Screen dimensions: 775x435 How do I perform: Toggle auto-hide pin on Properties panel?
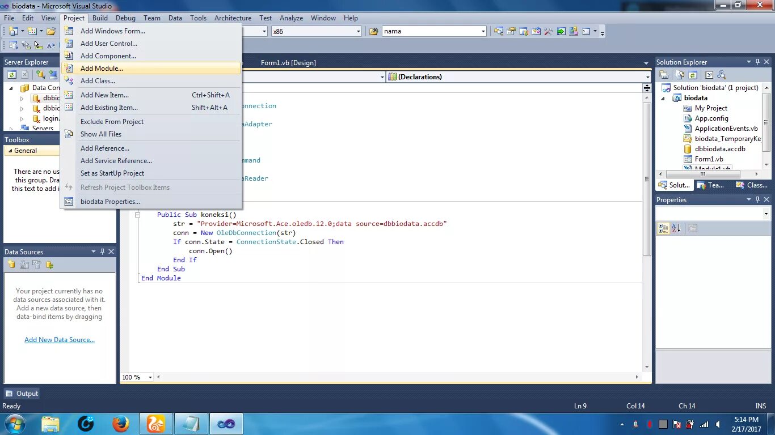point(757,199)
